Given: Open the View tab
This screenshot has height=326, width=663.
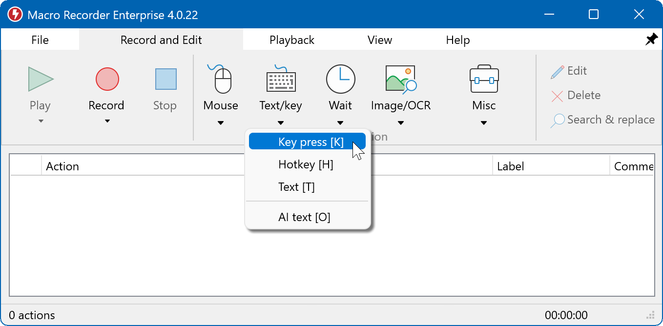Looking at the screenshot, I should (380, 40).
